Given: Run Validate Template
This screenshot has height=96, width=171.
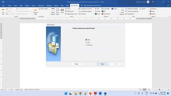Looking at the screenshot, I should (x=131, y=9).
